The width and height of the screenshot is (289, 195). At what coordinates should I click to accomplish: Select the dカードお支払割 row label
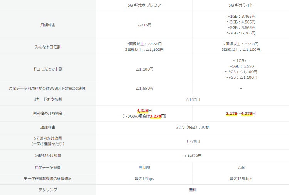[x=48, y=99]
